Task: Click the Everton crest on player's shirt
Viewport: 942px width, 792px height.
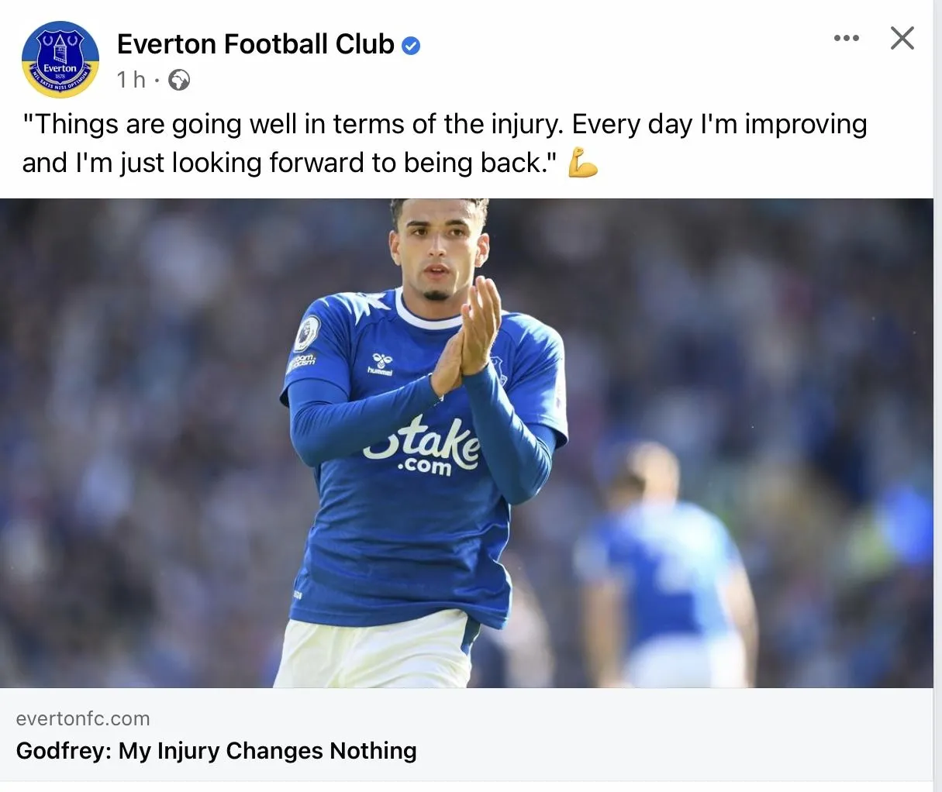Action: 498,370
